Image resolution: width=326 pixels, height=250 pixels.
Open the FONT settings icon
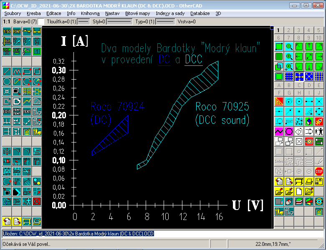pos(17,31)
